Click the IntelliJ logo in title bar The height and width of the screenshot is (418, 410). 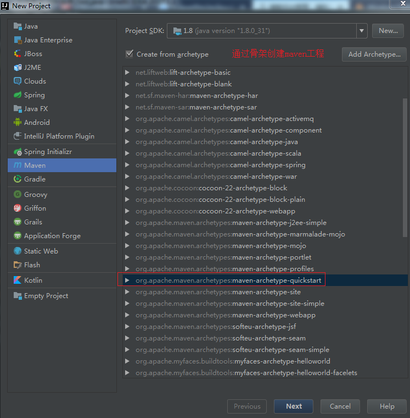(5, 5)
